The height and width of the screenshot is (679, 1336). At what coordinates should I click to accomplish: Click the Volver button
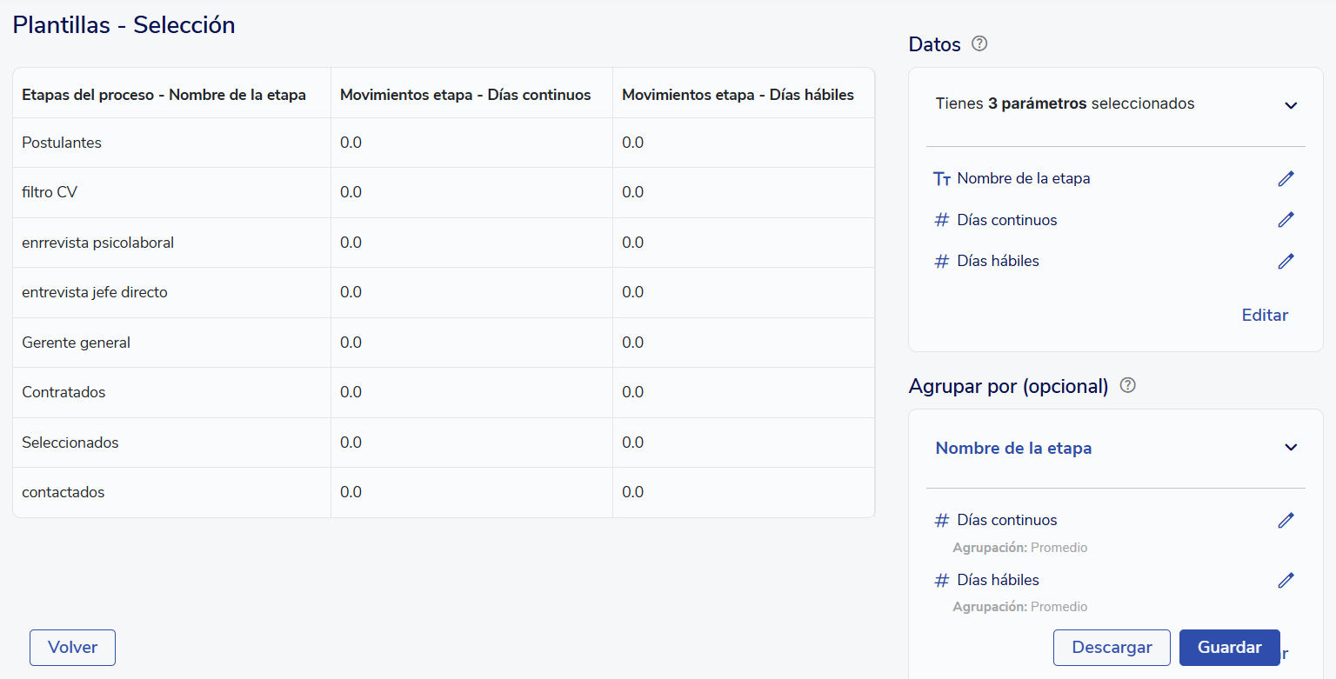pos(72,648)
